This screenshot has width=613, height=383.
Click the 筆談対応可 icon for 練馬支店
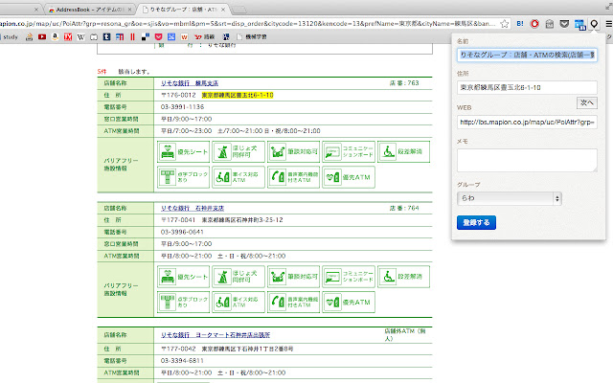tap(291, 151)
